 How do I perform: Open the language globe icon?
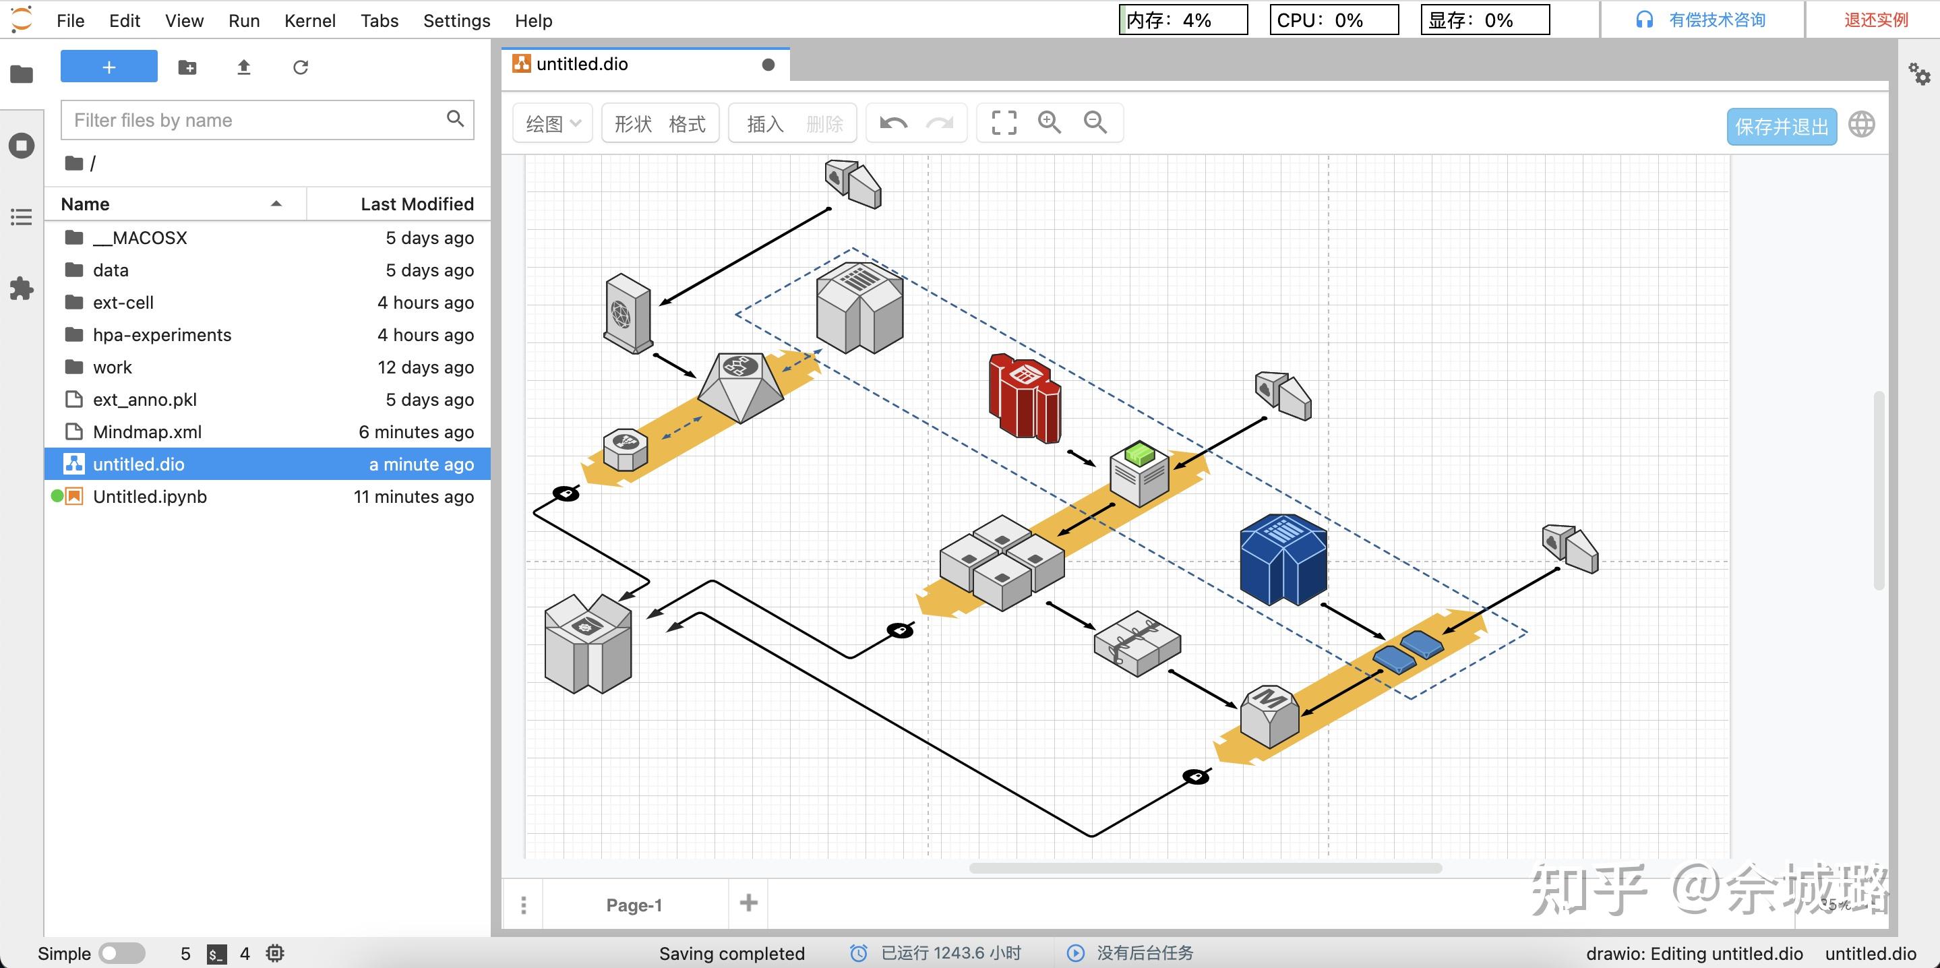click(x=1861, y=125)
